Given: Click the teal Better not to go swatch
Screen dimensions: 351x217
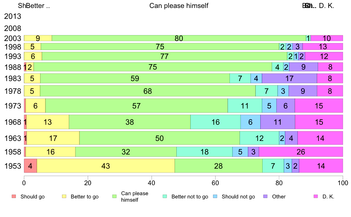Looking at the screenshot, I should (x=165, y=196).
